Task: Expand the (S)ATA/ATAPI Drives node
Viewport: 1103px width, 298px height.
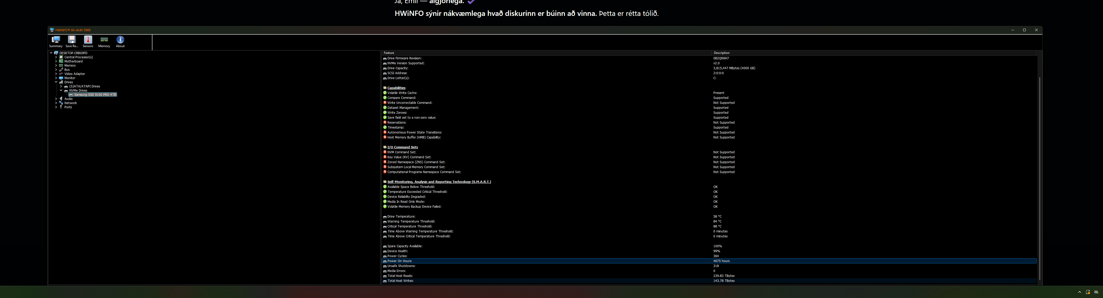Action: pyautogui.click(x=61, y=86)
